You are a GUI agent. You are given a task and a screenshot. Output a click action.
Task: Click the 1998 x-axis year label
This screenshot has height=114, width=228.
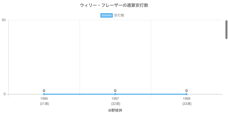tap(186, 99)
